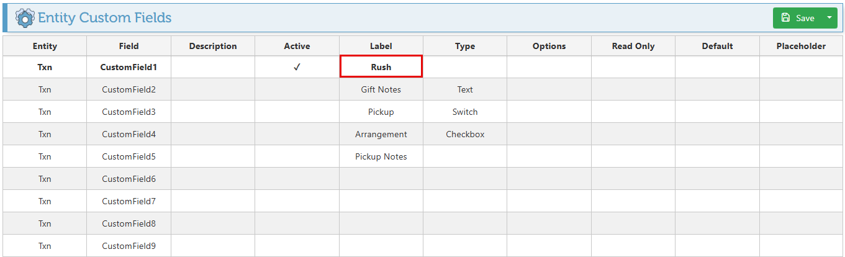Click the Placeholder column header
This screenshot has width=845, height=257.
coord(801,46)
